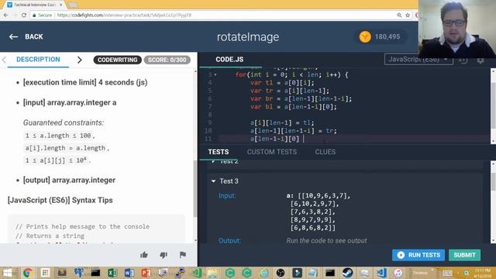Click the browser address bar URL
The width and height of the screenshot is (496, 279).
[x=124, y=15]
